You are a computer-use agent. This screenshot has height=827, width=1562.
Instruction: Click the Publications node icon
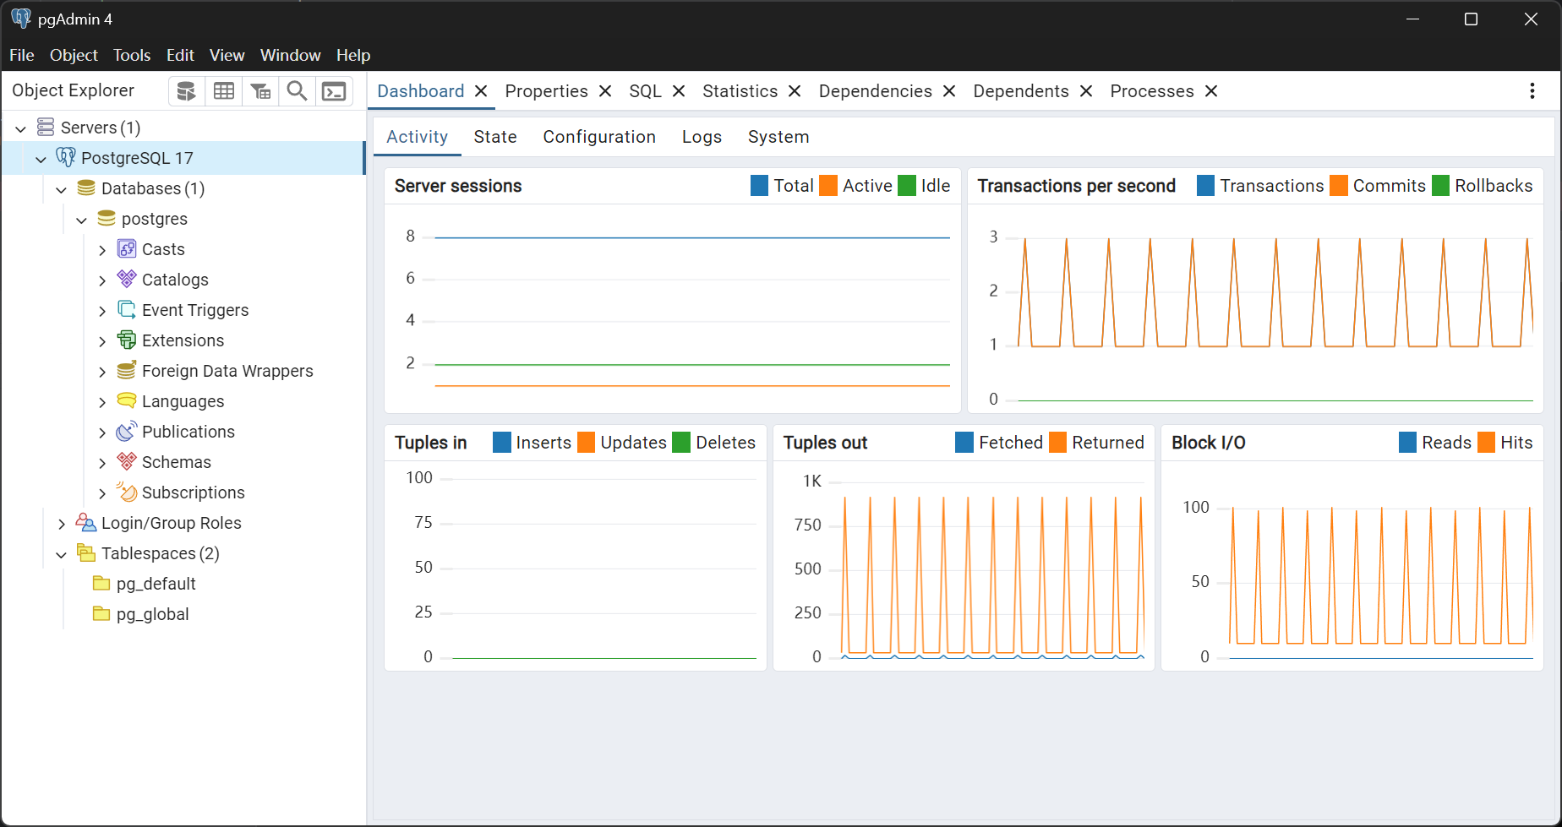pos(127,432)
